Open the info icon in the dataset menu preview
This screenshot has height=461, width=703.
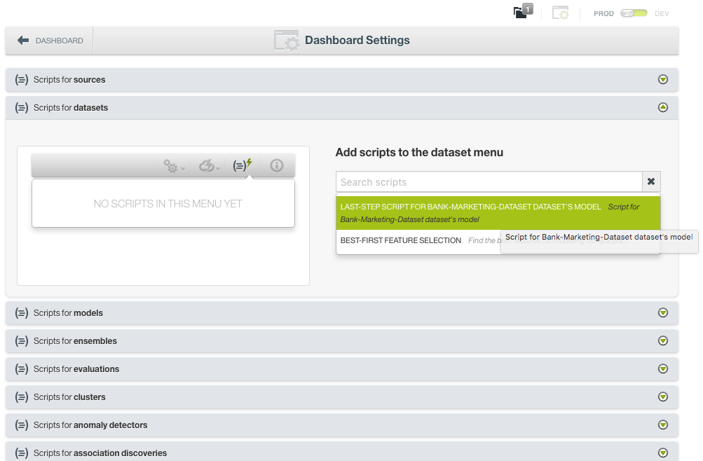(276, 165)
